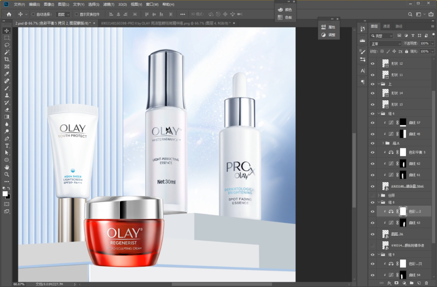Open the History panel icon
The image size is (437, 287).
coord(363,29)
